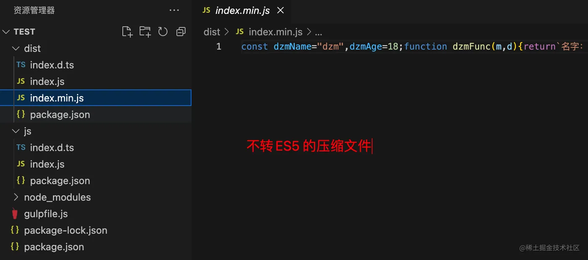Viewport: 588px width, 260px height.
Task: Open package-lock.json in the file tree
Action: click(66, 230)
